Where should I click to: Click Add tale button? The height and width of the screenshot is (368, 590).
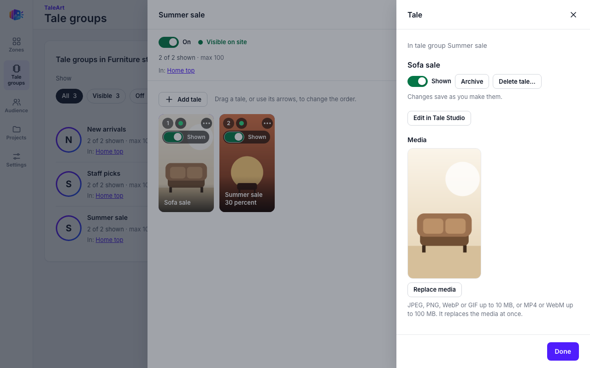pos(183,99)
